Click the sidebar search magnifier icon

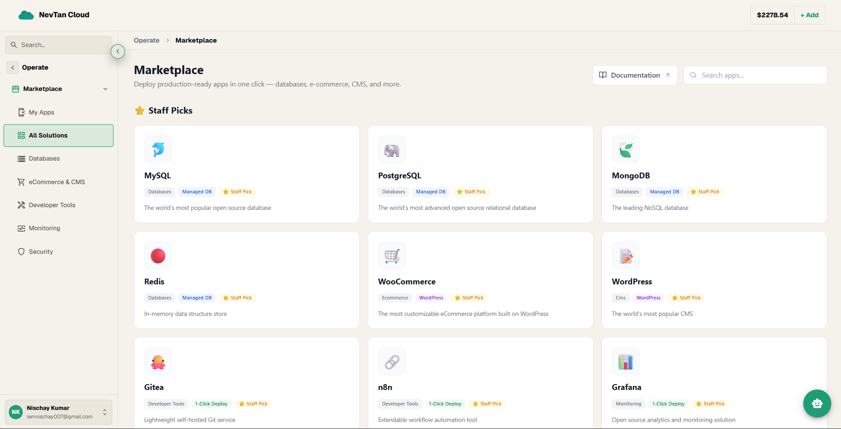click(x=14, y=45)
